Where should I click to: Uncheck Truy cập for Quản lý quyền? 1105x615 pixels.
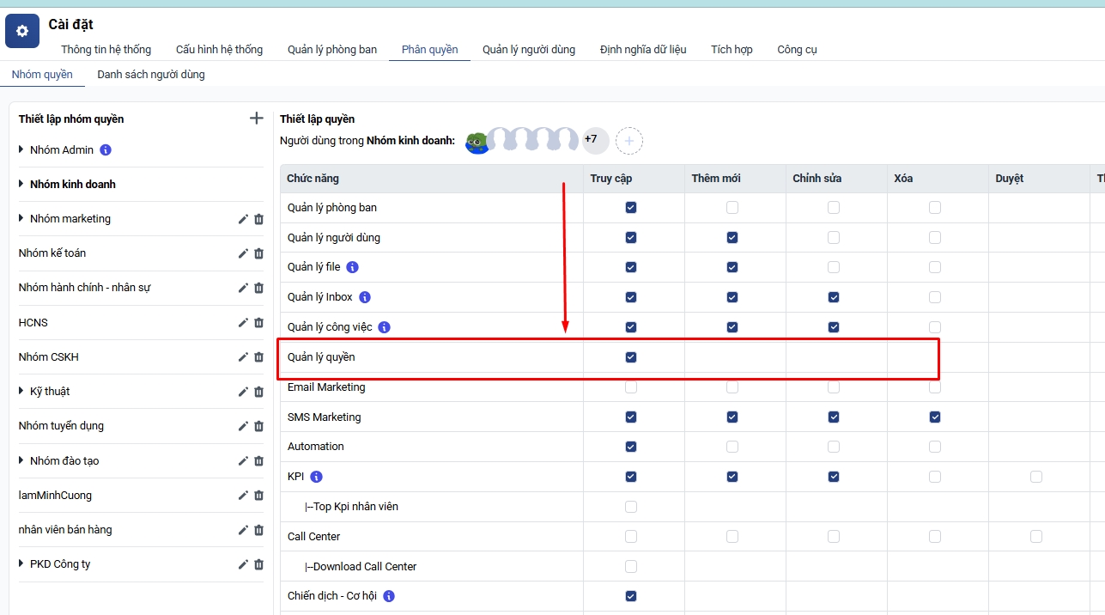(631, 357)
